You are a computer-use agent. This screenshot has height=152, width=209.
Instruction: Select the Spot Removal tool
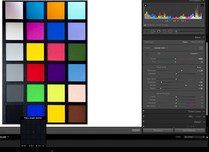pyautogui.click(x=153, y=31)
